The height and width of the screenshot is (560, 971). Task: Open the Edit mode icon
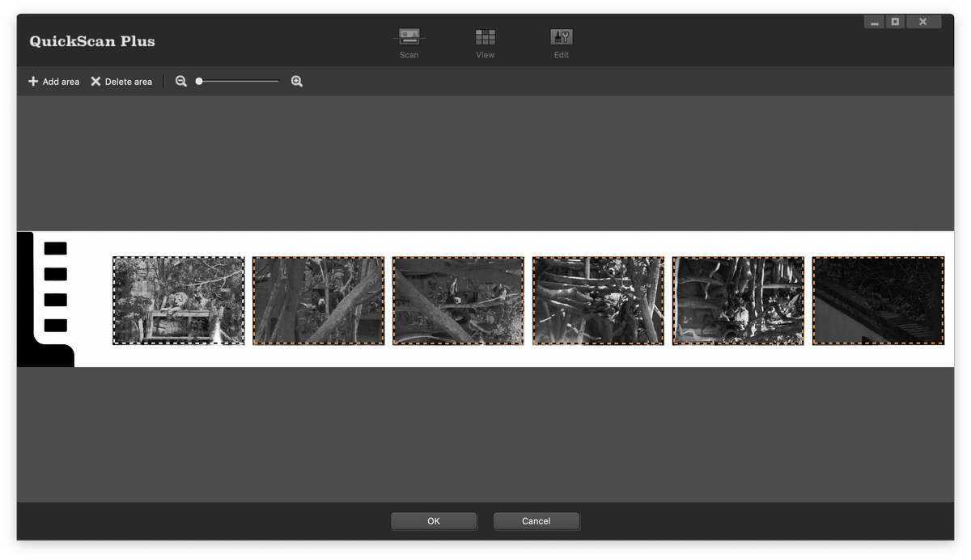pos(562,37)
